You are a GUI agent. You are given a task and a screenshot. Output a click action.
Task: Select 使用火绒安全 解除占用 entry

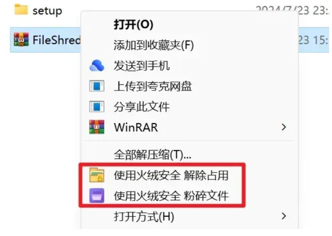[x=171, y=175]
